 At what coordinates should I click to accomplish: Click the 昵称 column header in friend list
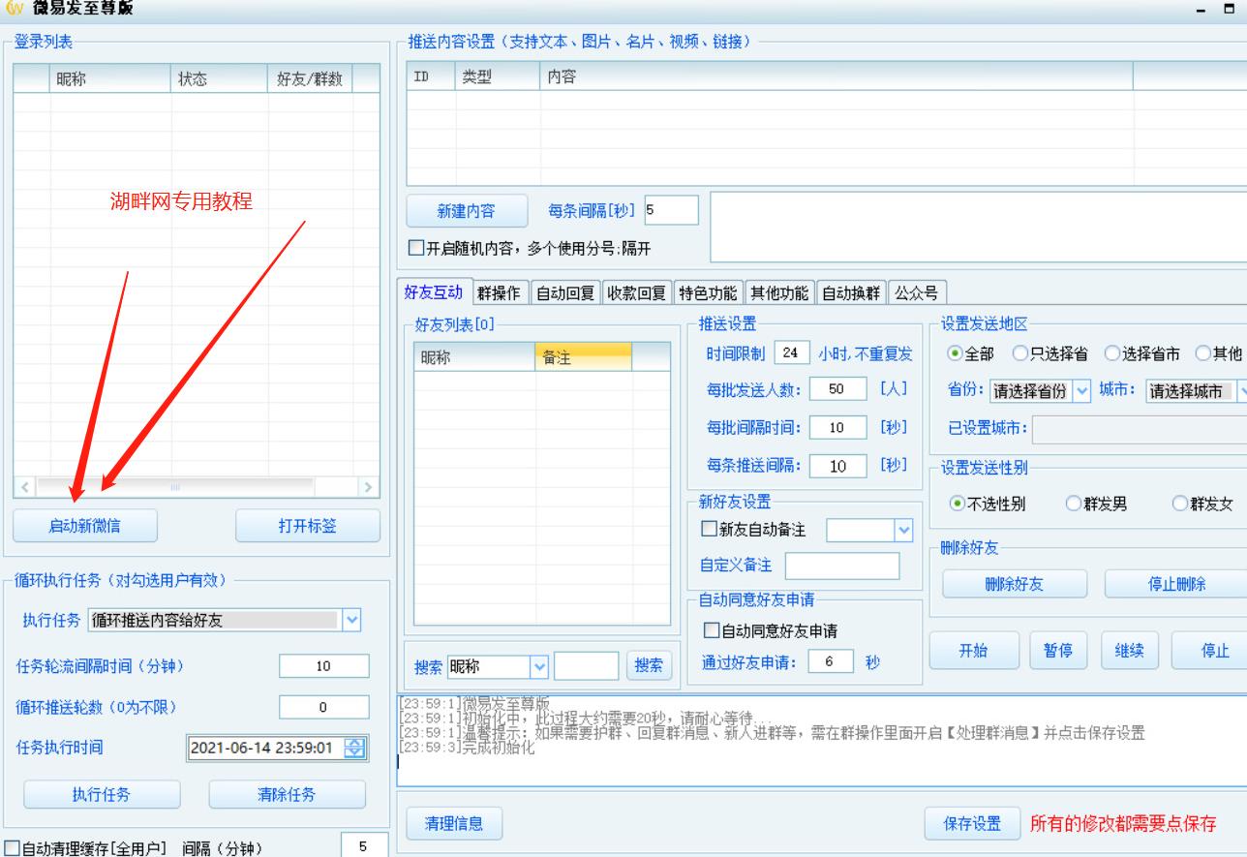(x=474, y=357)
